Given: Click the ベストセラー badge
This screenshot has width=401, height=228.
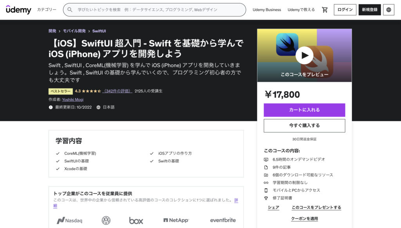Looking at the screenshot, I should (x=61, y=91).
